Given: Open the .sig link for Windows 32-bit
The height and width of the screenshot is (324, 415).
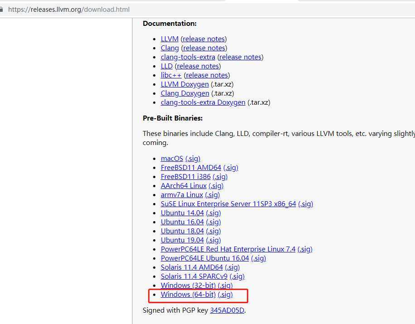Looking at the screenshot, I should (x=226, y=285).
